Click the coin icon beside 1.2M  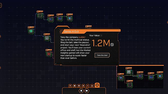(112, 44)
